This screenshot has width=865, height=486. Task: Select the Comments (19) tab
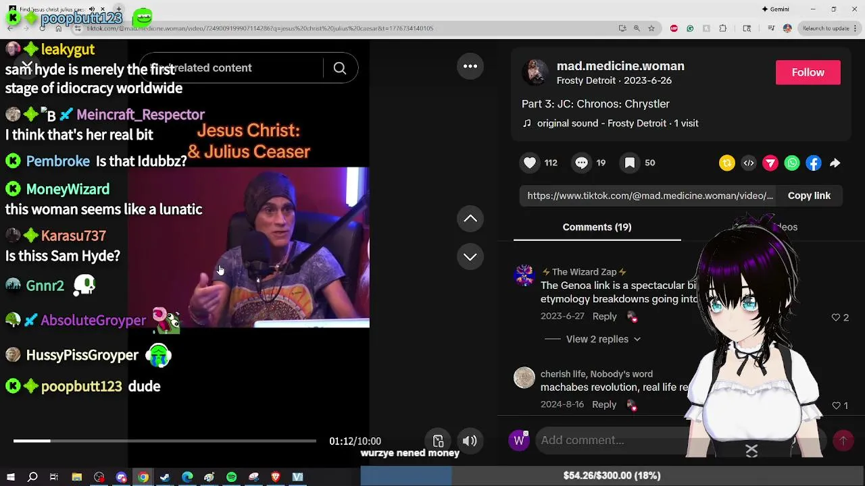(x=597, y=227)
